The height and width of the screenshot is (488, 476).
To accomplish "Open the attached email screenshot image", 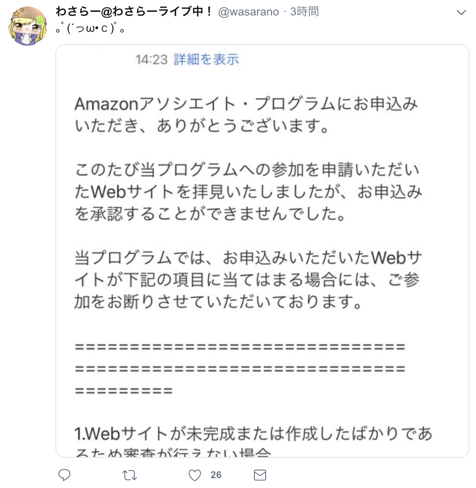I will click(x=262, y=251).
